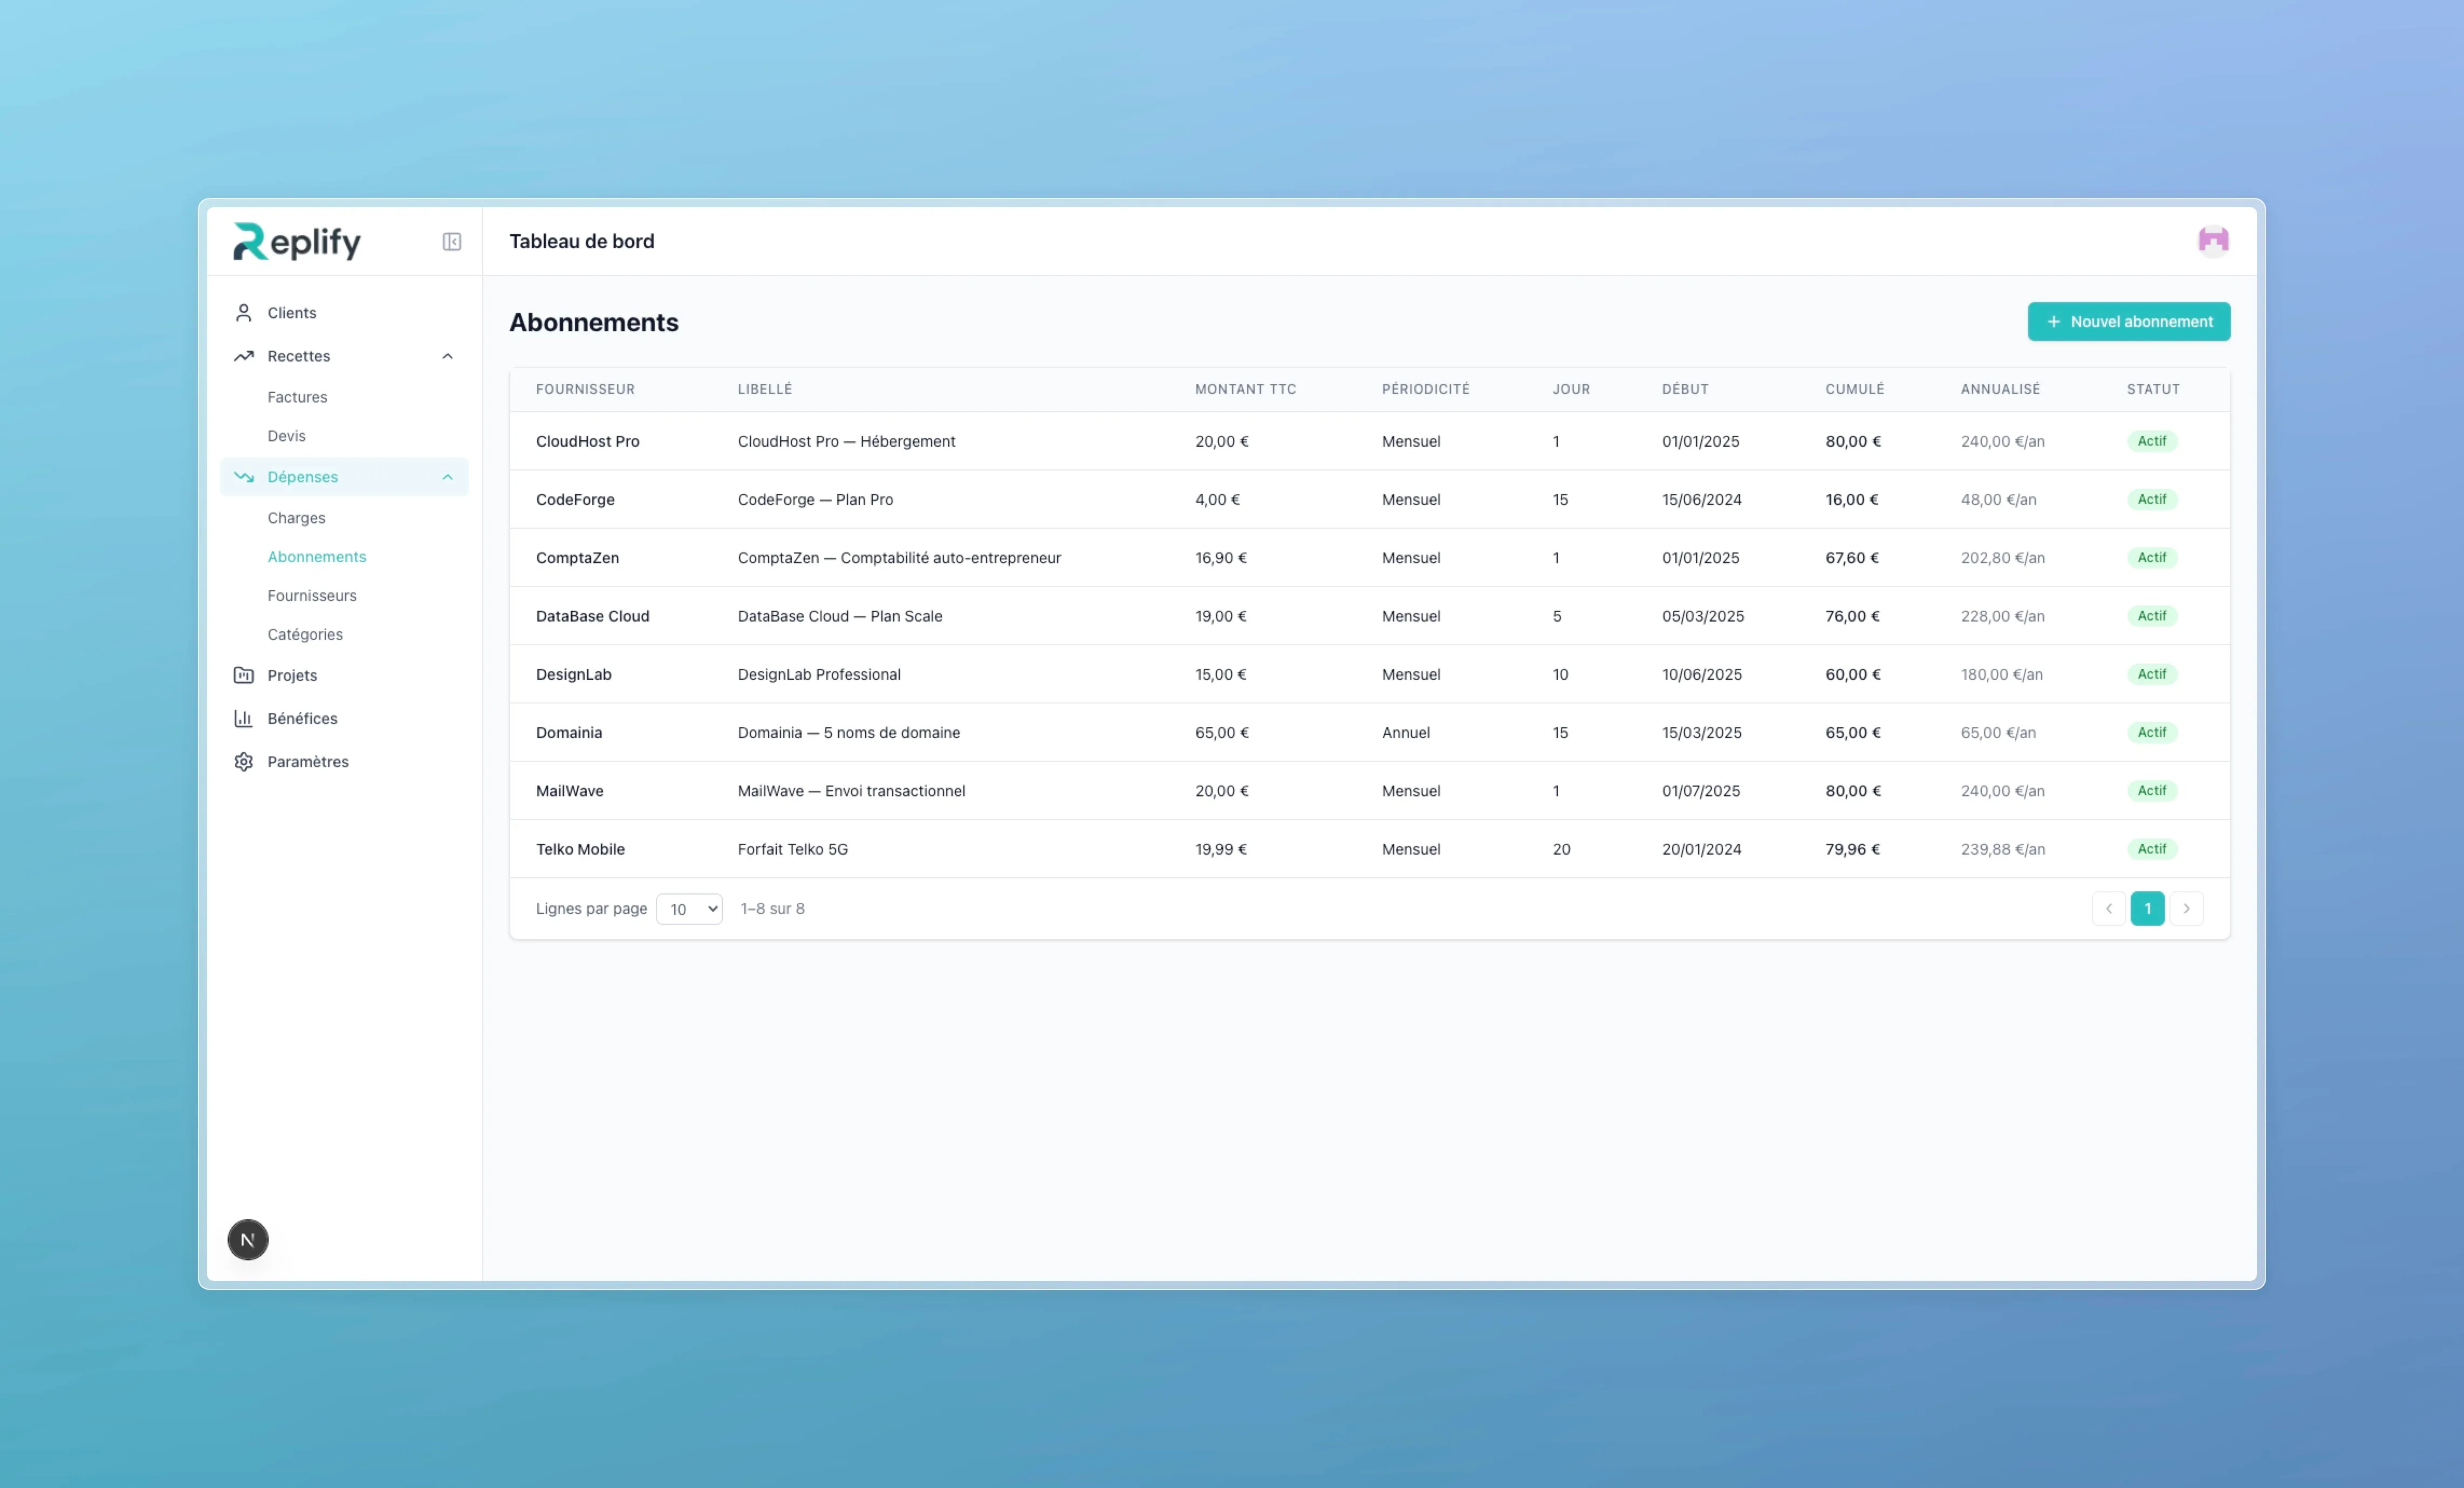Screen dimensions: 2464x1488
Task: Go to the next page arrow
Action: [x=2187, y=909]
